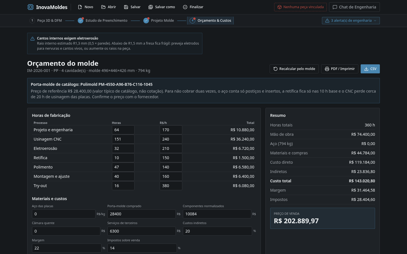Screen dimensions: 407x254
Task: Click Recalcular pelo molde button
Action: click(294, 69)
